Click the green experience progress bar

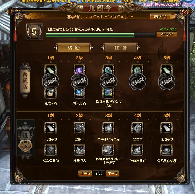pos(101,35)
